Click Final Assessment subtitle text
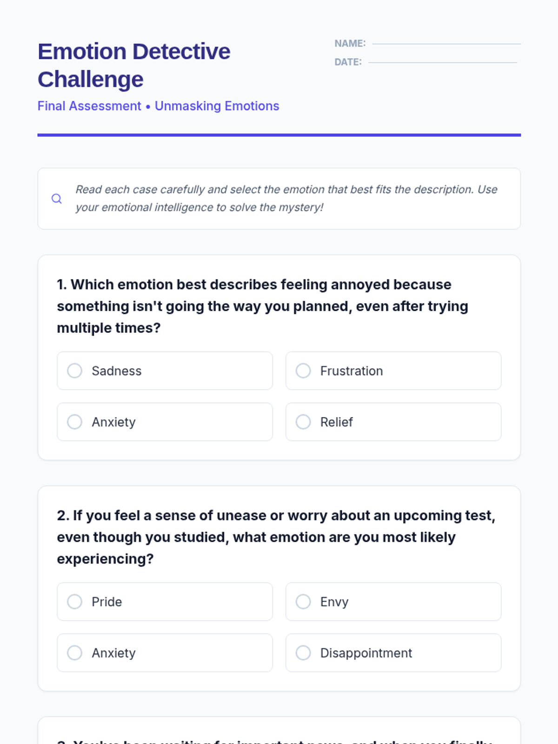 (x=89, y=106)
